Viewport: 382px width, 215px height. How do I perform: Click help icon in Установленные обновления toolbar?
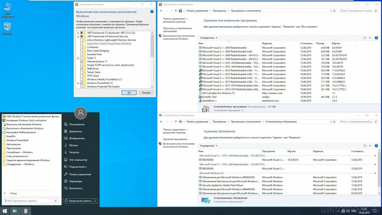pos(376,145)
